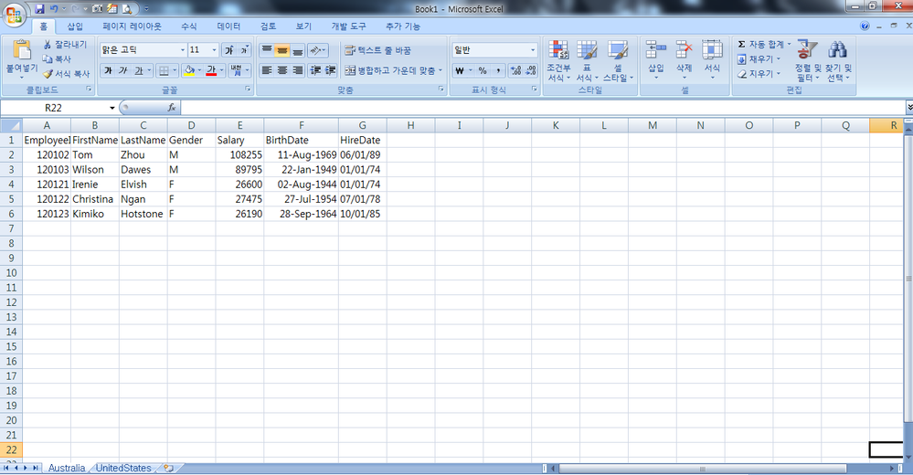Open the borders dropdown arrow

point(175,70)
